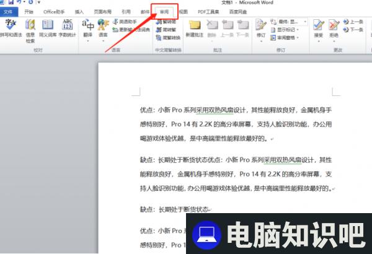Click the Save icon in the quick access toolbar
Image resolution: width=372 pixels, height=254 pixels.
tap(11, 2)
